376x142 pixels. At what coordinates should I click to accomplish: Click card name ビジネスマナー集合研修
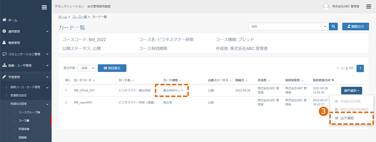(135, 91)
